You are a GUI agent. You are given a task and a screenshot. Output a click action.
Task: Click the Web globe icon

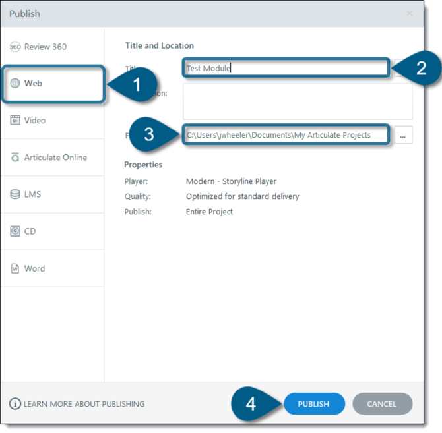tap(15, 83)
